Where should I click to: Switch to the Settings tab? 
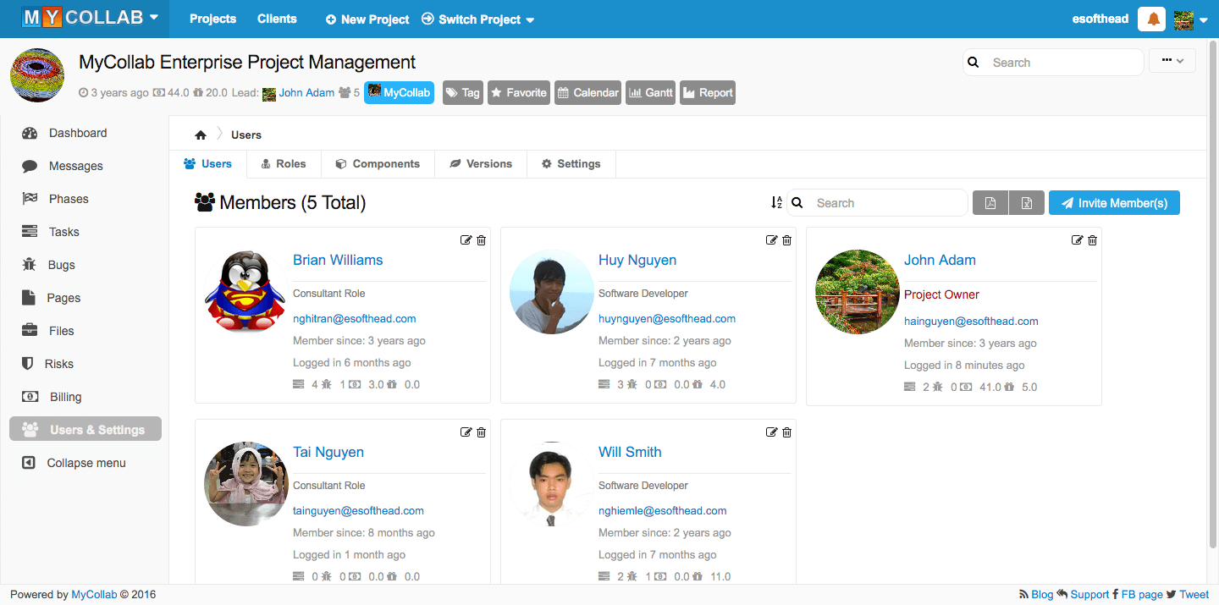pos(571,164)
